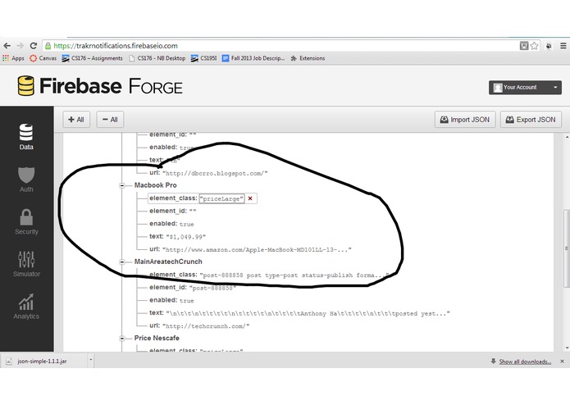Viewport: 570px width, 405px height.
Task: Click the Firebase Forge logo
Action: click(x=100, y=86)
